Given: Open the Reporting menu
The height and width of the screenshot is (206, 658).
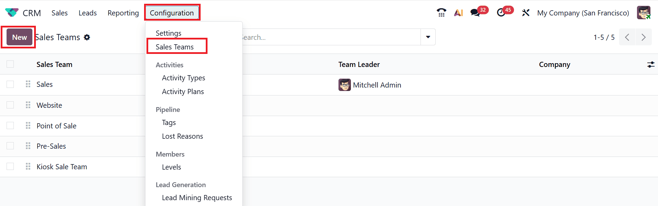Looking at the screenshot, I should coord(123,13).
